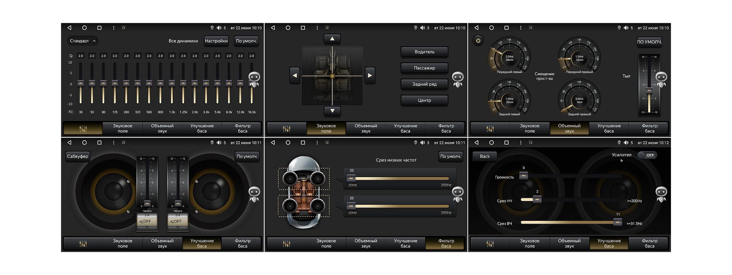Tap the robot assistant next to the equalizer sliders

tap(254, 79)
